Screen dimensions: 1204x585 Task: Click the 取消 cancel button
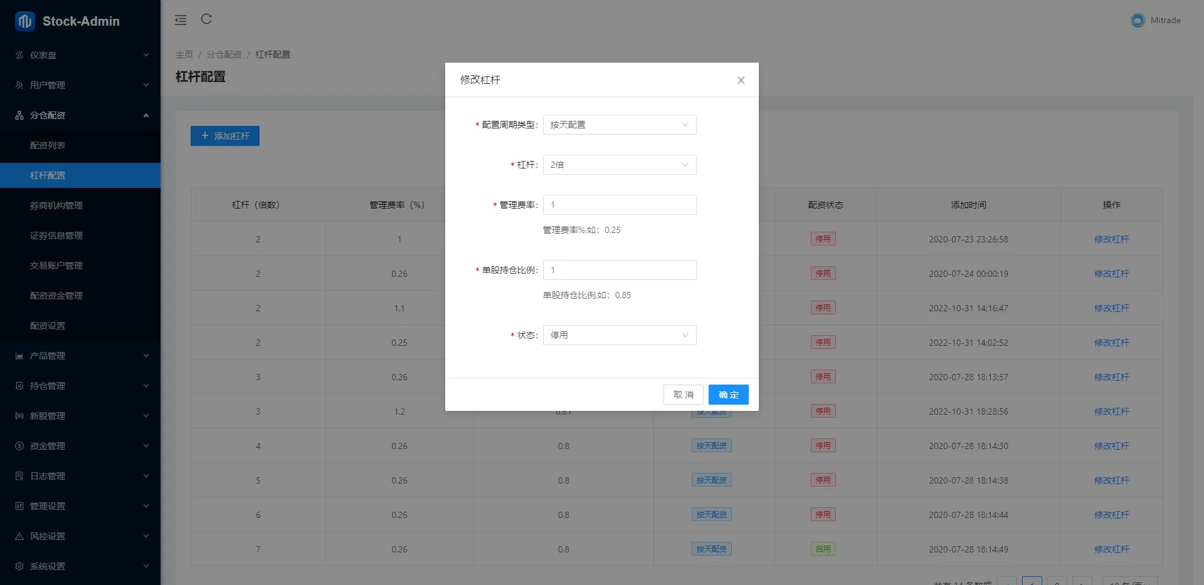click(683, 395)
